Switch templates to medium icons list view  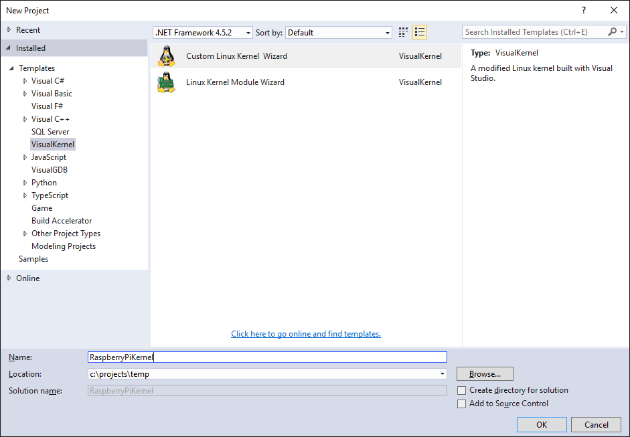click(420, 32)
